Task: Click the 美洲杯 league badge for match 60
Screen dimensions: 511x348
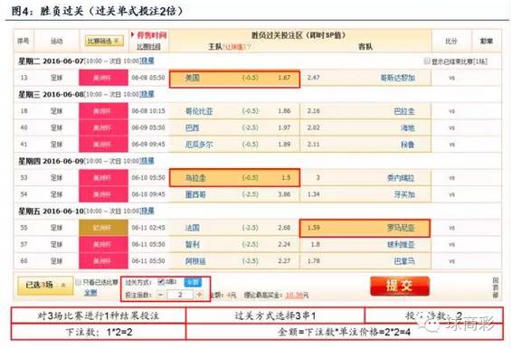Action: pyautogui.click(x=103, y=261)
